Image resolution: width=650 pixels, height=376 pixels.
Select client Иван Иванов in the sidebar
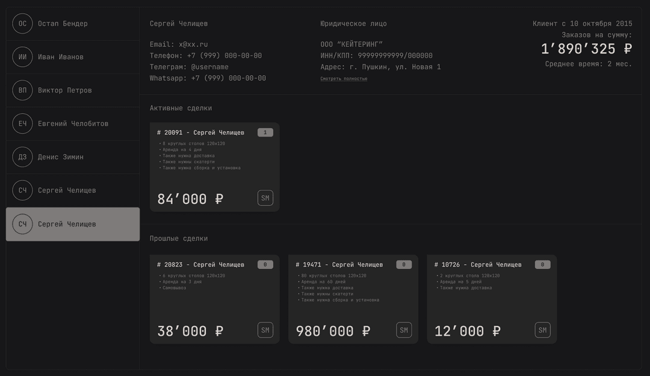pyautogui.click(x=61, y=57)
